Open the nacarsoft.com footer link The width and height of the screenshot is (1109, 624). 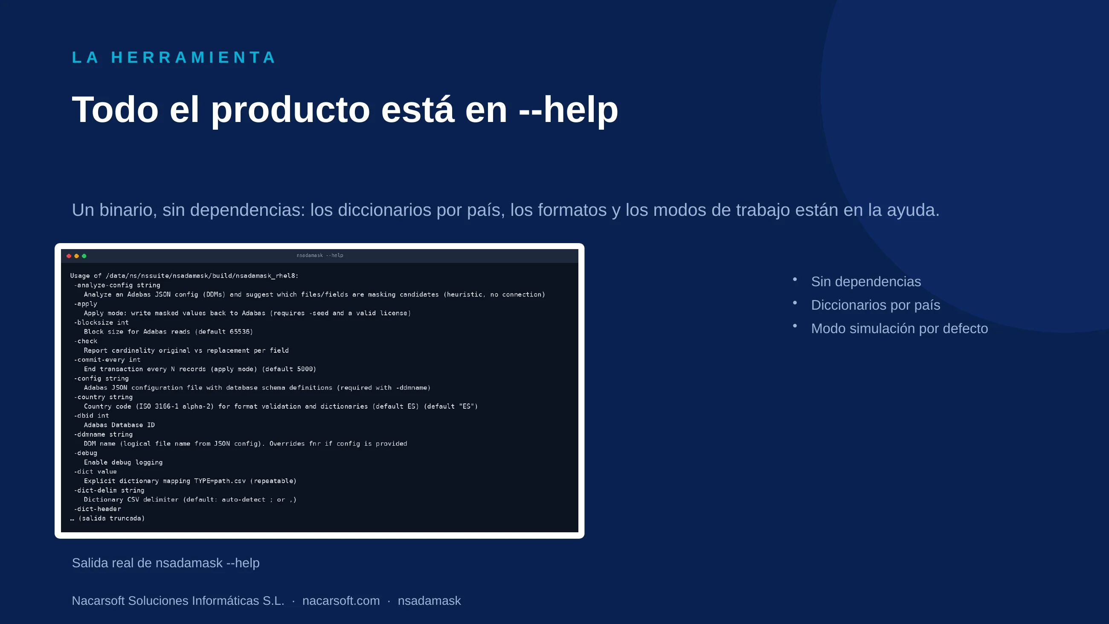tap(341, 601)
